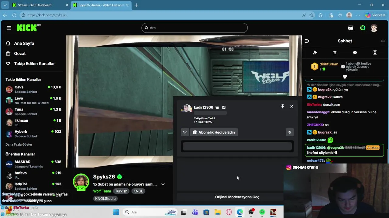
Task: Click the stream camera icon in the header
Action: [351, 28]
